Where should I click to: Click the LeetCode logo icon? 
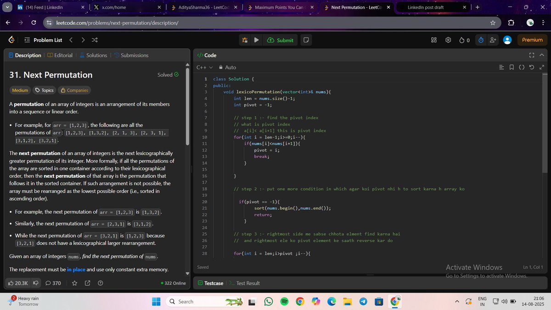click(x=11, y=40)
